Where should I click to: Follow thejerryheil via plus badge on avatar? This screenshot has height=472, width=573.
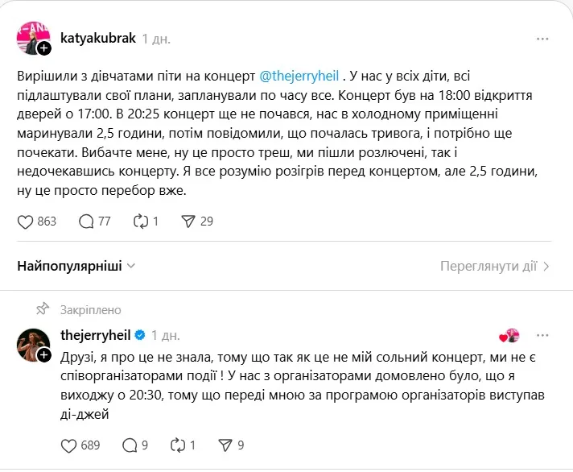(44, 354)
